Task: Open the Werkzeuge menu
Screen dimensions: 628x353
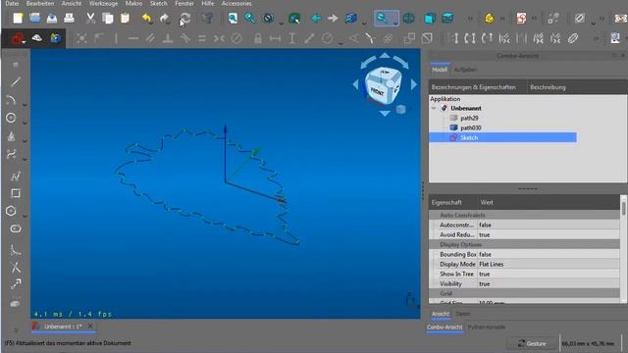Action: (103, 3)
